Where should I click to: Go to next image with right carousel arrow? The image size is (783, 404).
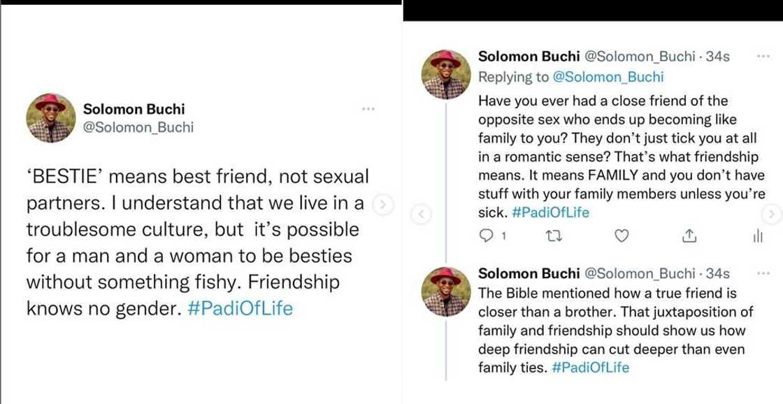tap(771, 213)
